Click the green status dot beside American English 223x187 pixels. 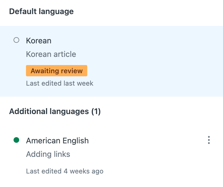pos(16,140)
